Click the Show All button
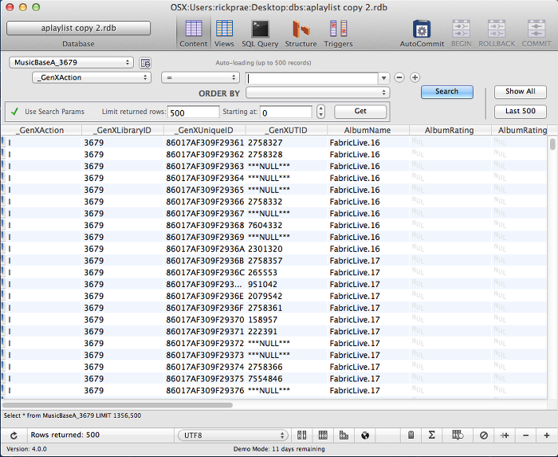The height and width of the screenshot is (457, 558). tap(521, 92)
